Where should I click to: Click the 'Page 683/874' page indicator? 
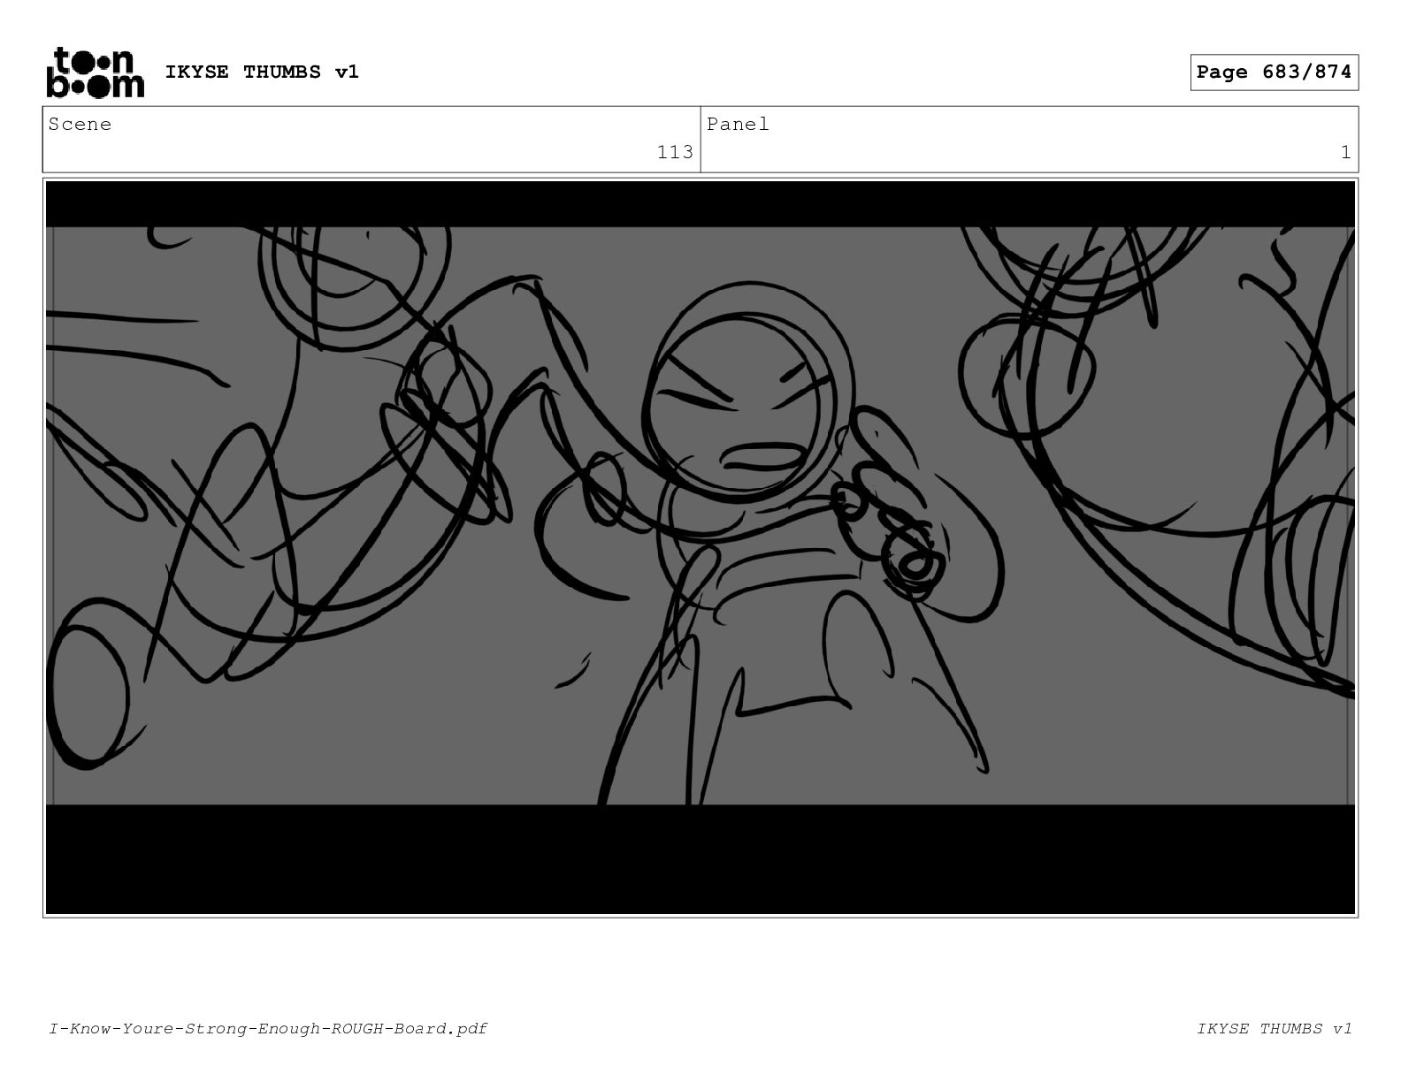point(1274,72)
